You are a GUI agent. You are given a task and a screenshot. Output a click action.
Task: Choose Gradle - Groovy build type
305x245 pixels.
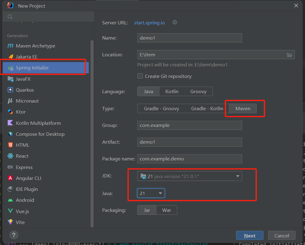[x=161, y=109]
